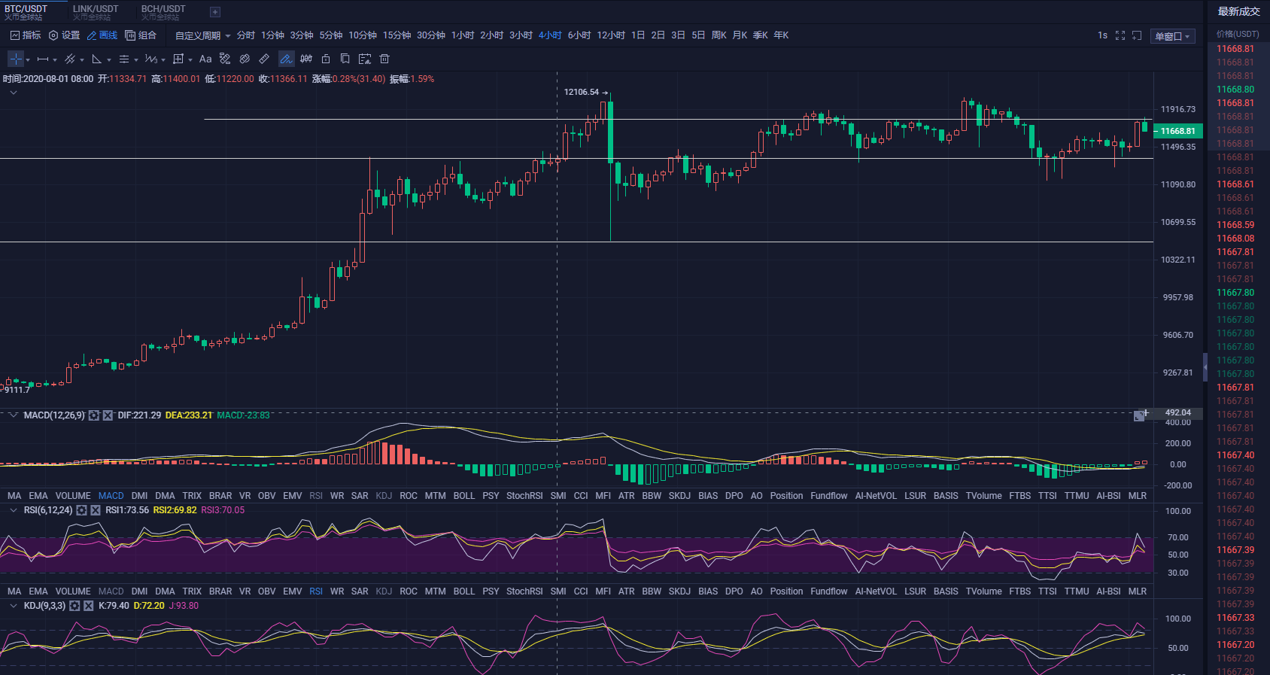Image resolution: width=1270 pixels, height=675 pixels.
Task: Select the parallel channel drawing tool
Action: [70, 59]
